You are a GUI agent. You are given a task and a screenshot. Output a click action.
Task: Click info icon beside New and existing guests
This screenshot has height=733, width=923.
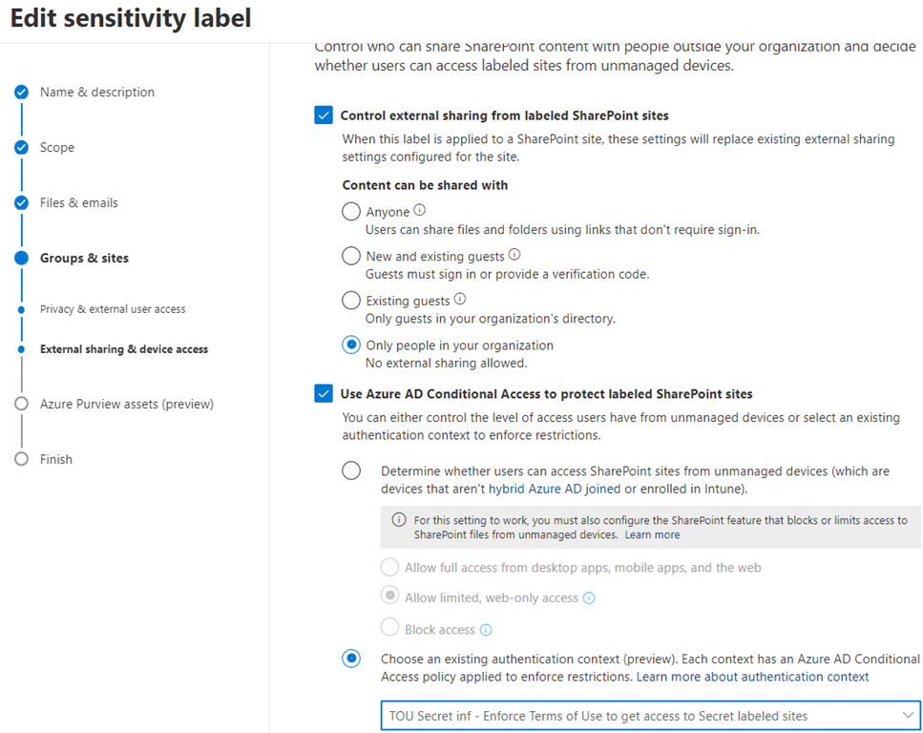tap(514, 255)
